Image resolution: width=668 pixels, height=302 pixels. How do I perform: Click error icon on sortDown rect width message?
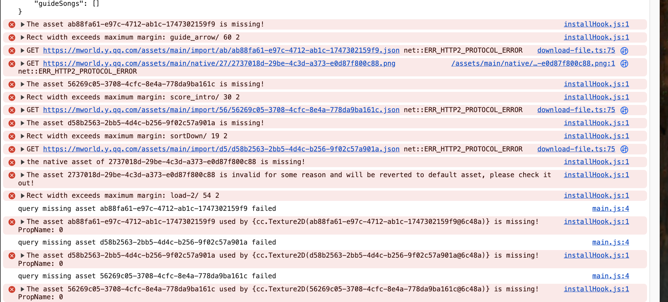pyautogui.click(x=12, y=136)
